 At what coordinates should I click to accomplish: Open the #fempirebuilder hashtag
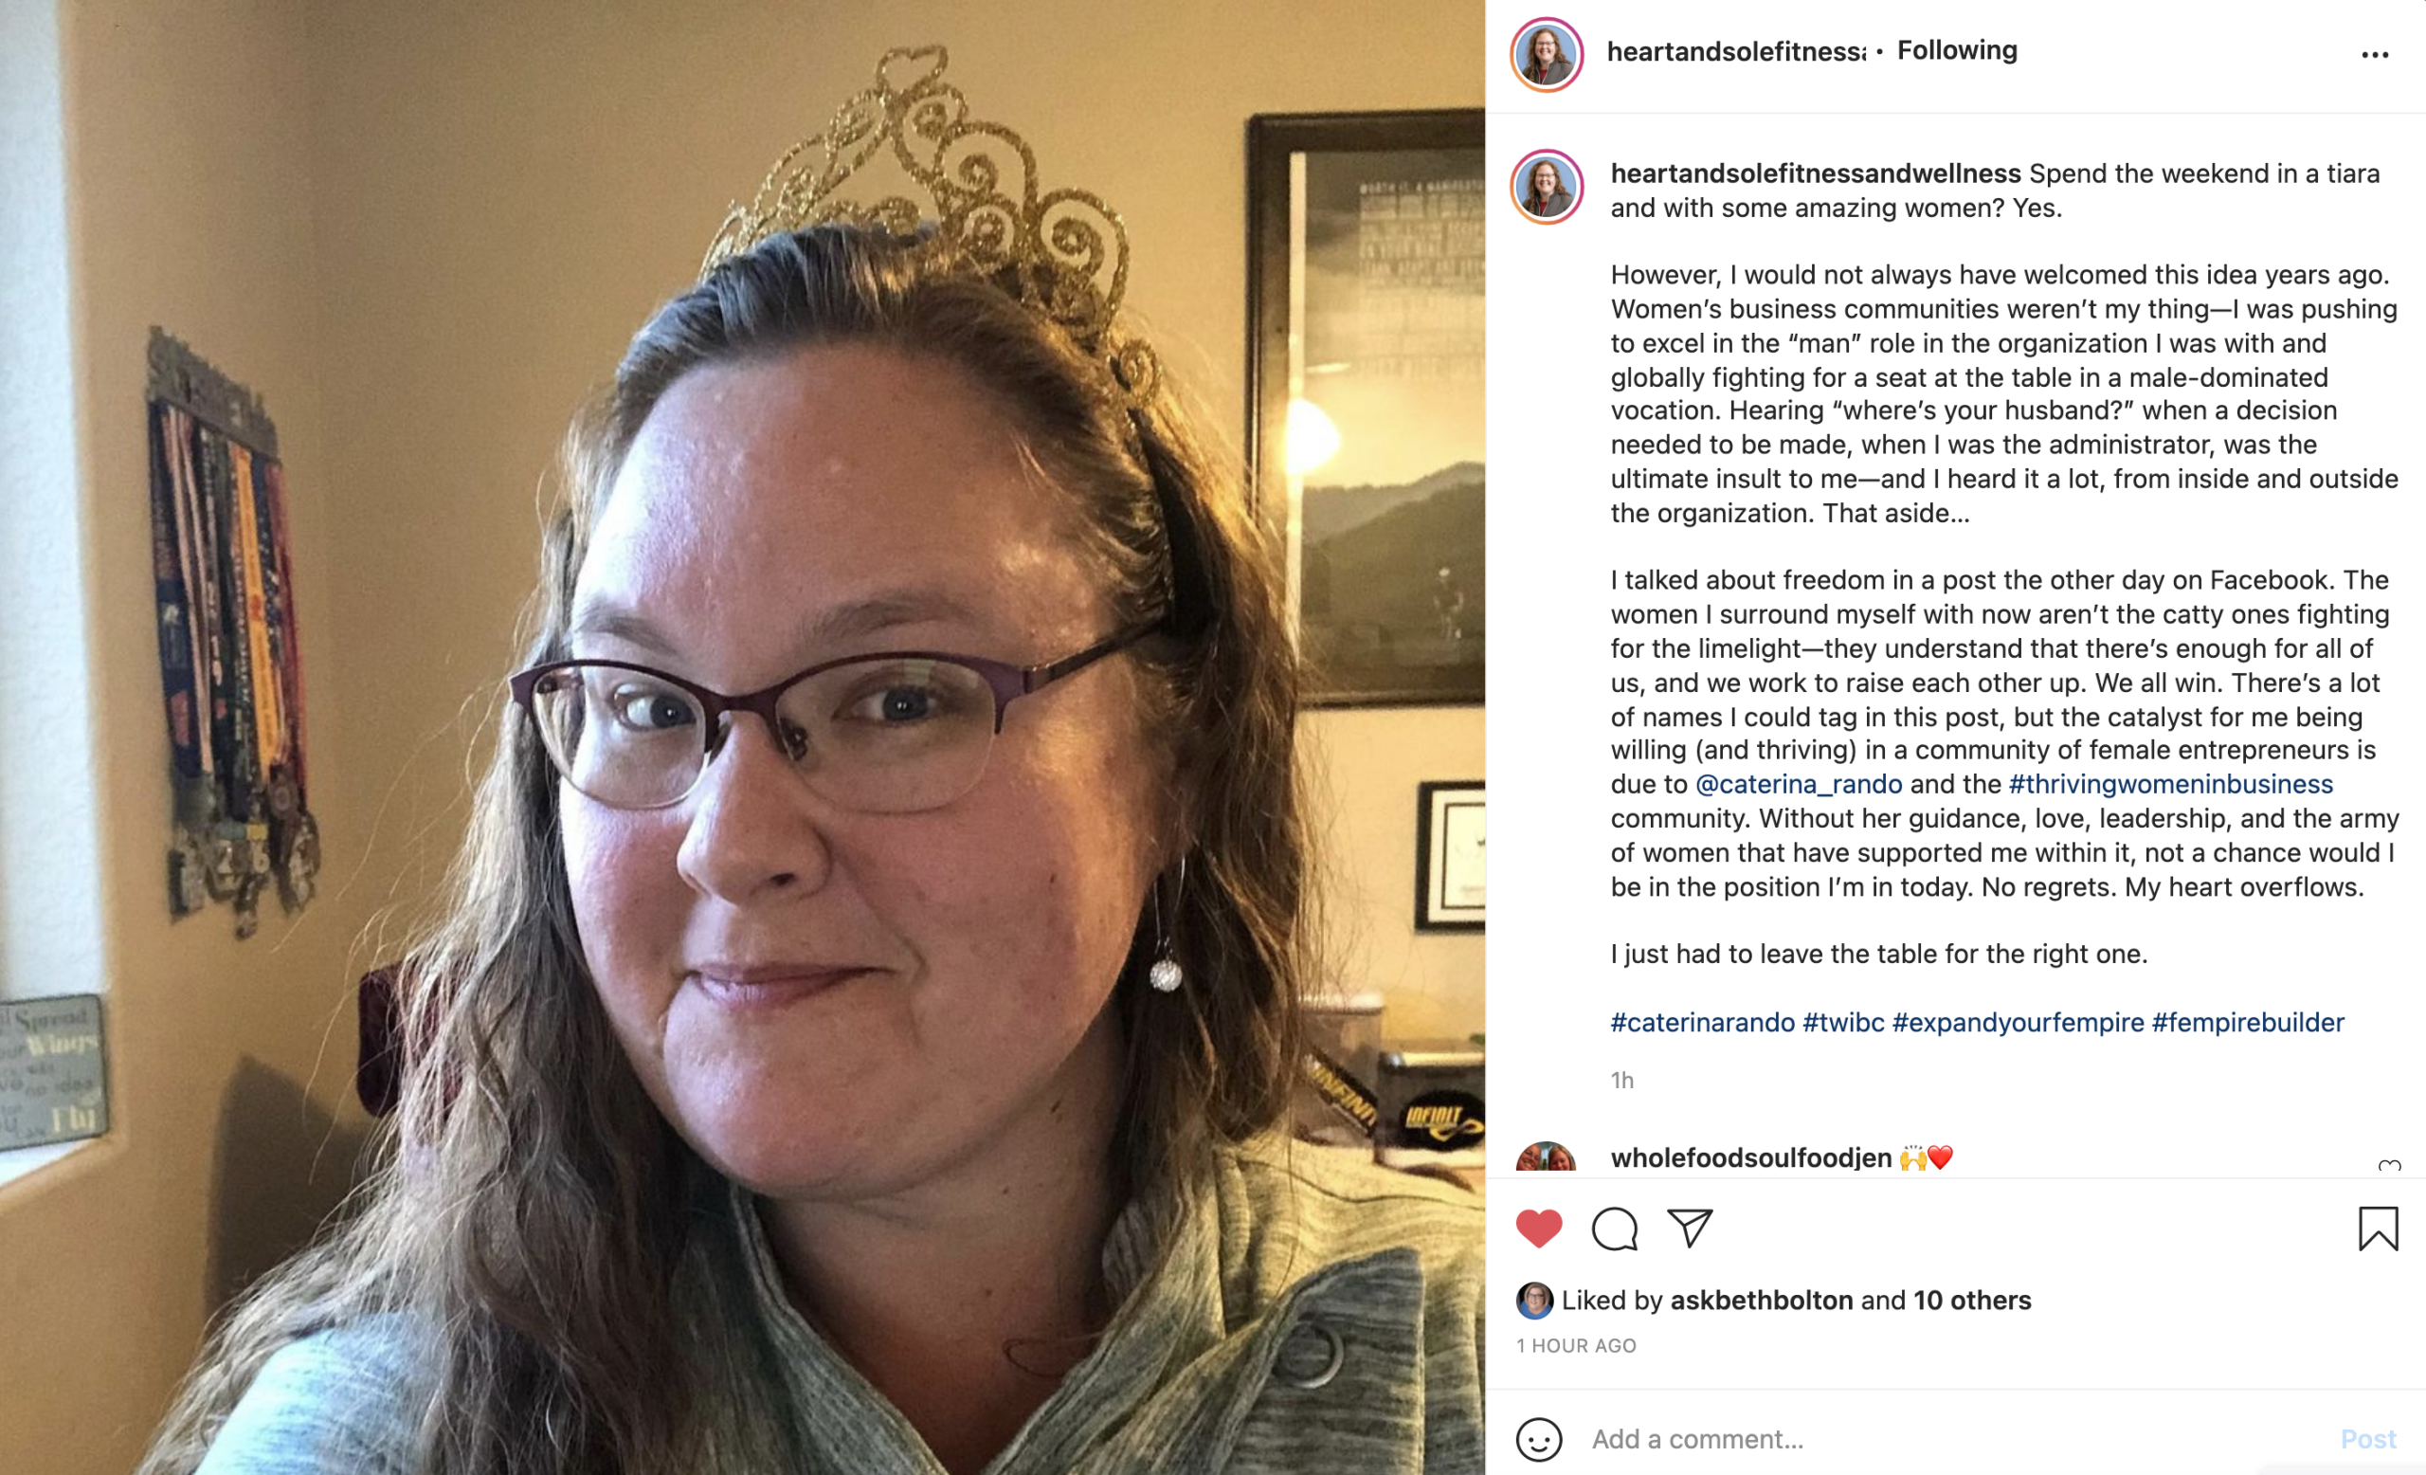point(2248,1022)
